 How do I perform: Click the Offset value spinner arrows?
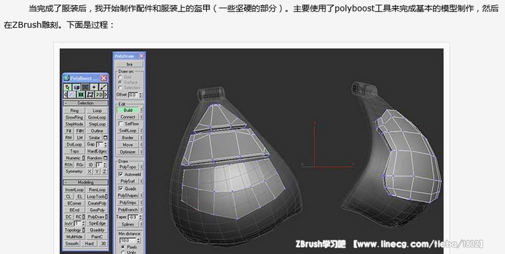pyautogui.click(x=141, y=95)
